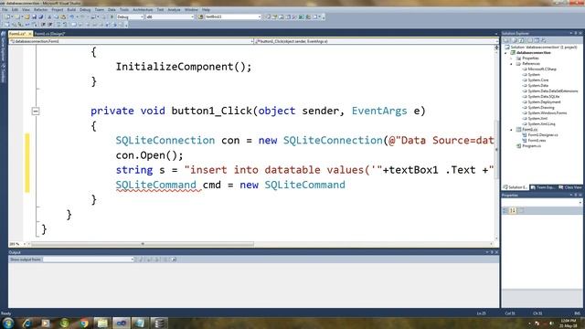This screenshot has width=585, height=329.
Task: Click the Properties panel object dropdown
Action: [542, 202]
